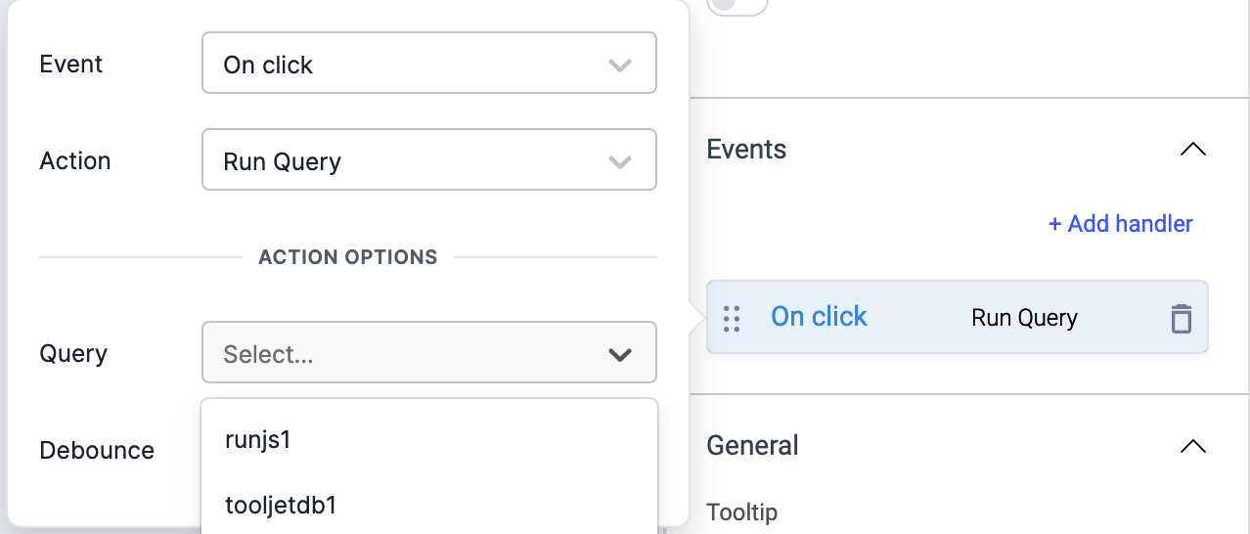This screenshot has width=1250, height=534.
Task: Click the Event dropdown chevron arrow
Action: coord(619,66)
